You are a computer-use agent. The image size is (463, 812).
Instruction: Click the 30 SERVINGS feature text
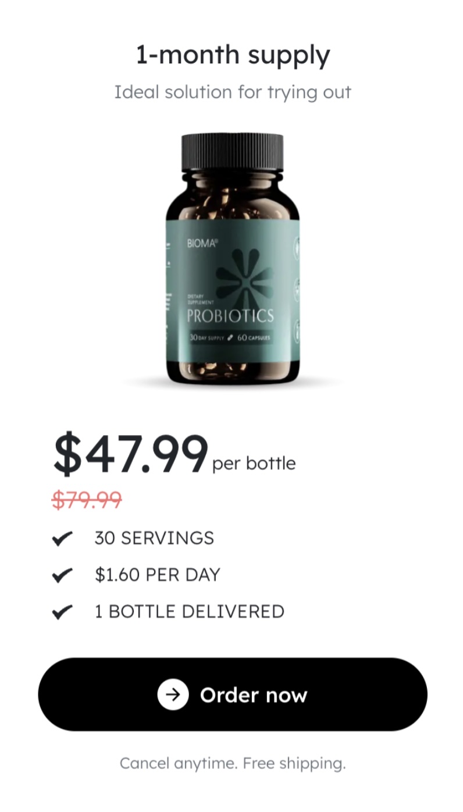click(x=154, y=538)
